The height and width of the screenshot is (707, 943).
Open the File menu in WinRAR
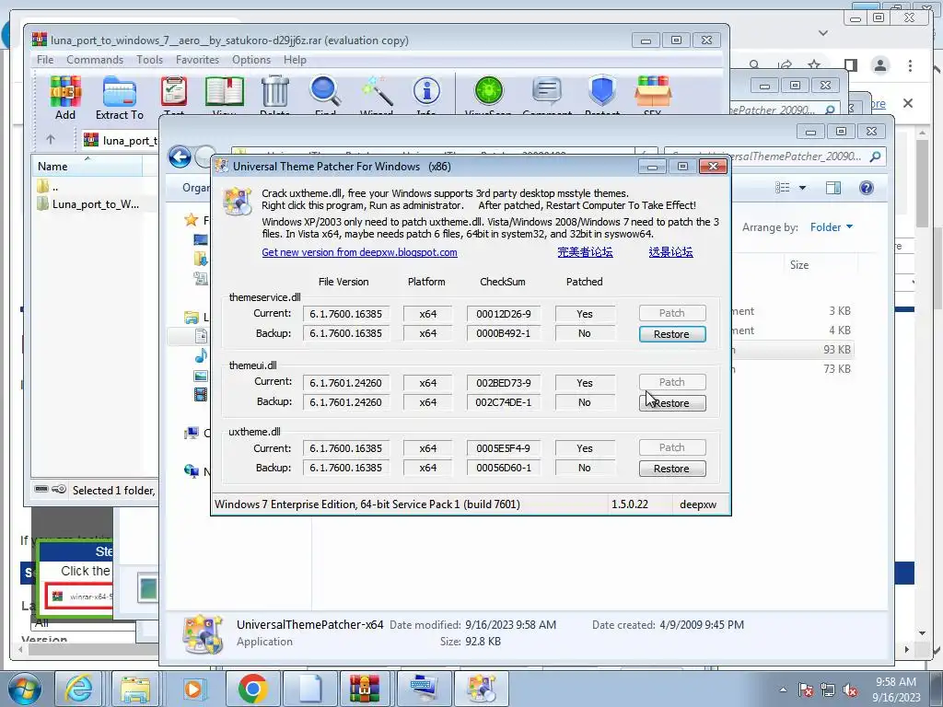point(45,60)
